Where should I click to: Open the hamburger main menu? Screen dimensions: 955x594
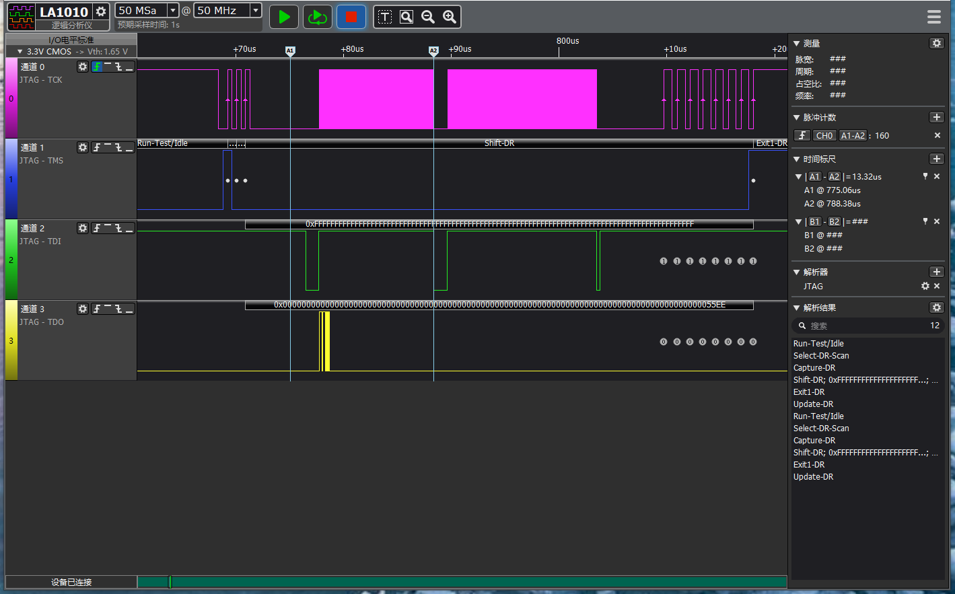click(x=934, y=17)
